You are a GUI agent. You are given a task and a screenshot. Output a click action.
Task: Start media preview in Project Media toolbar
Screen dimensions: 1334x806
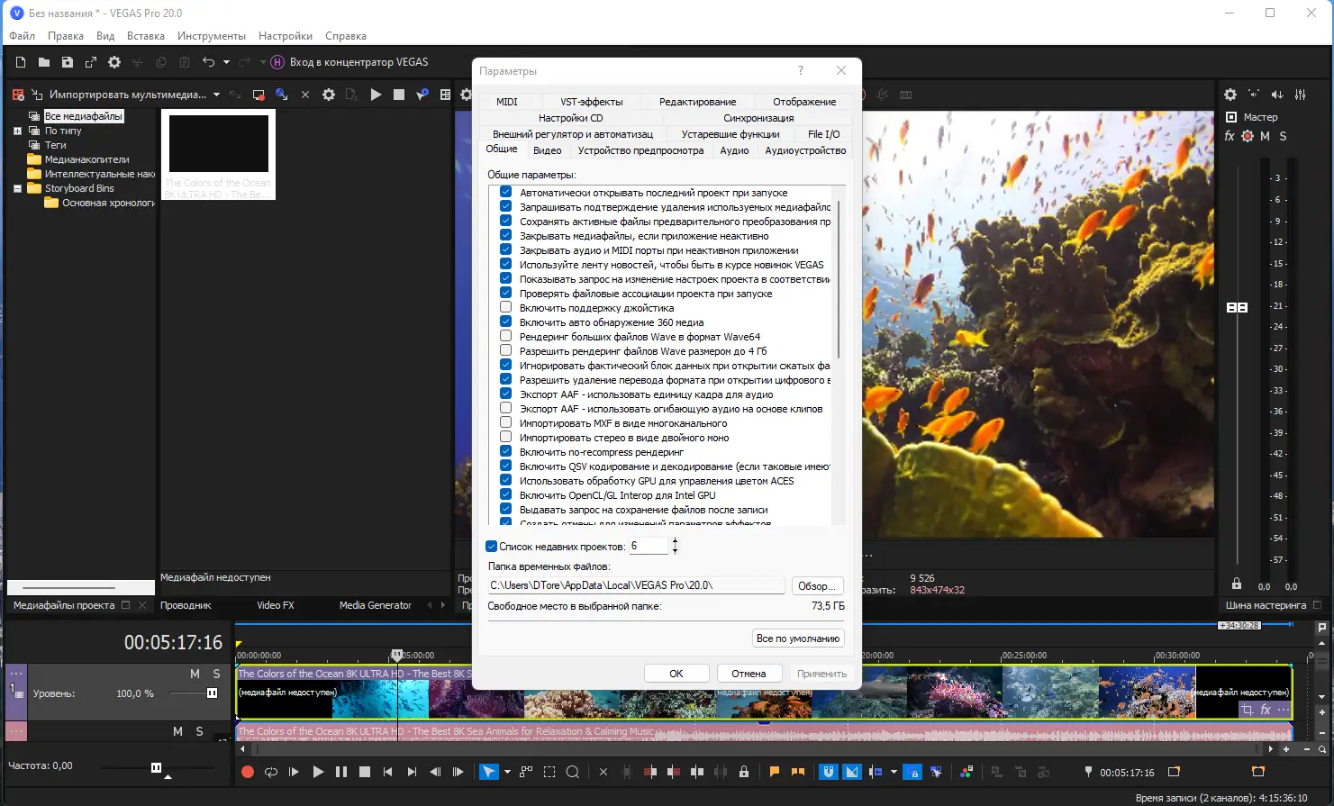point(376,95)
